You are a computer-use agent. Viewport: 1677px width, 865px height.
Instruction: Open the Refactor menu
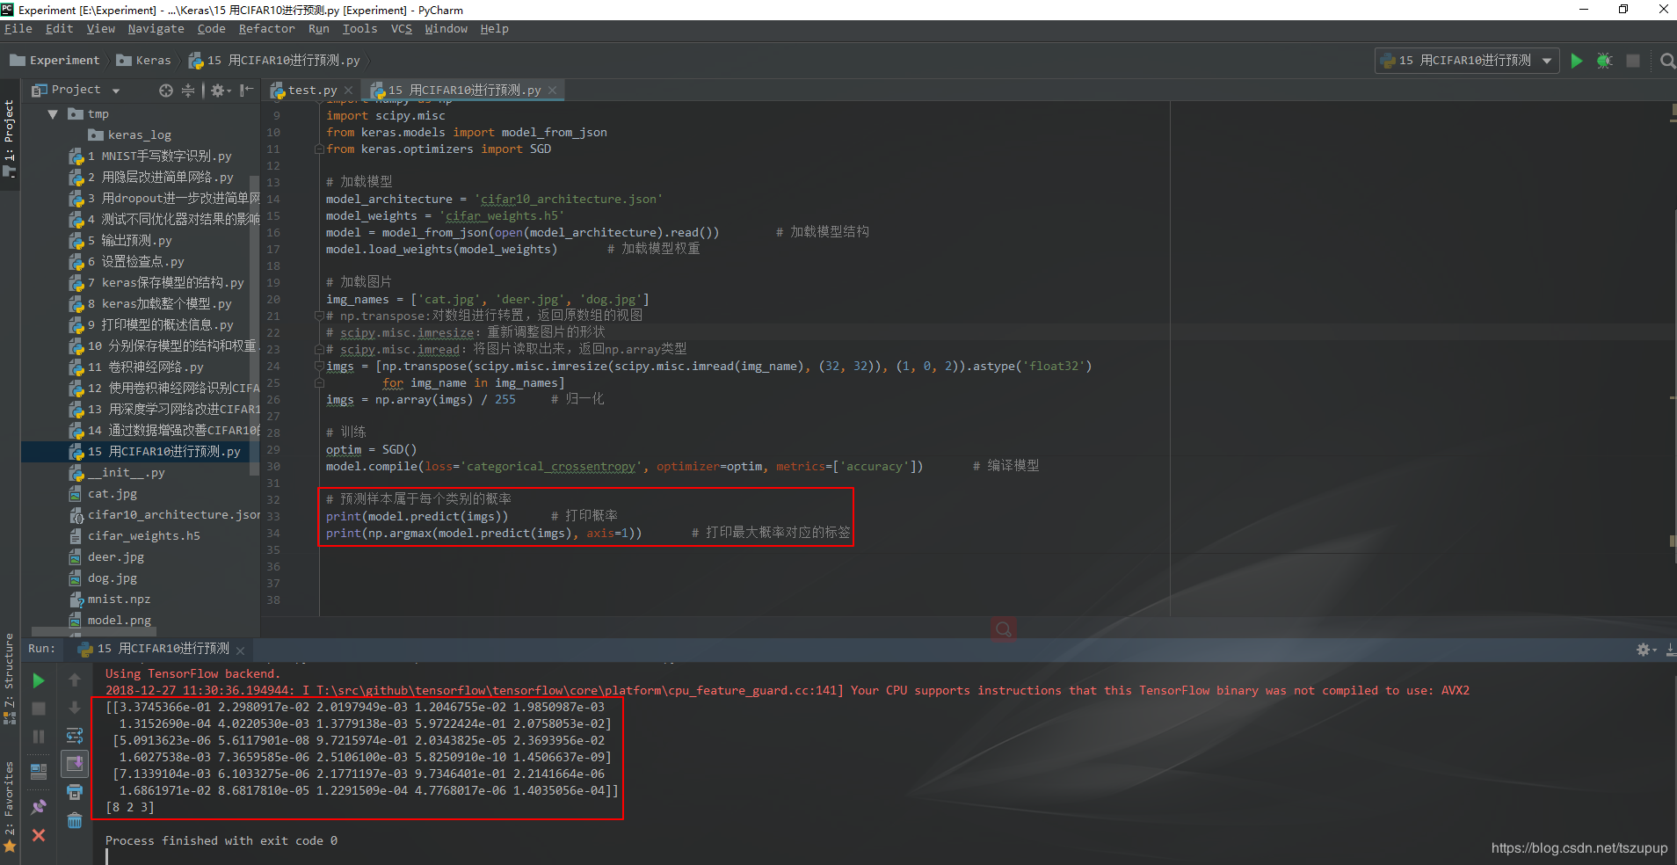(x=266, y=29)
